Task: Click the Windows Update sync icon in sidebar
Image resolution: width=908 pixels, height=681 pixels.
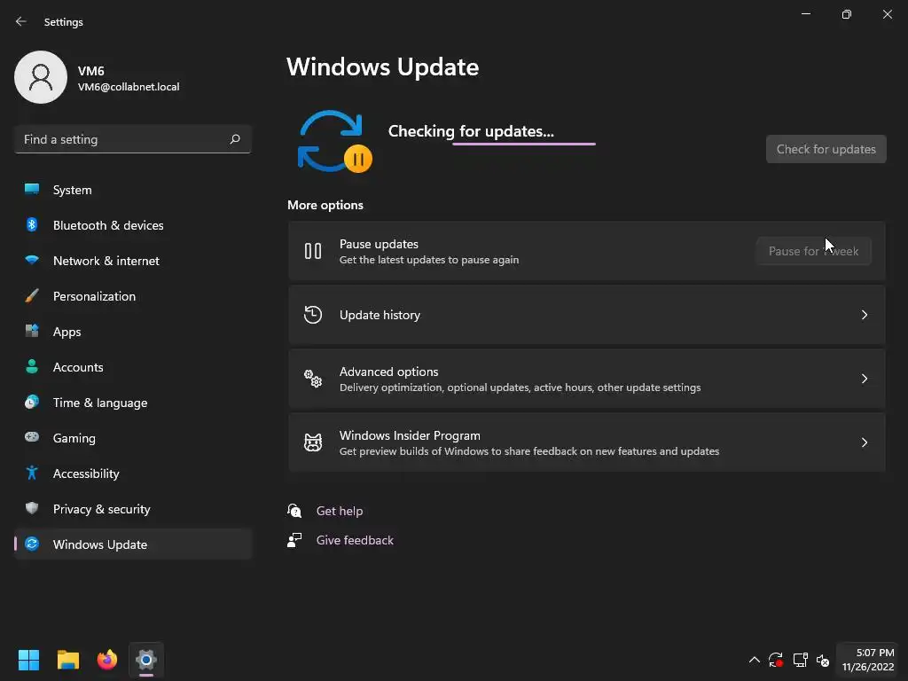Action: point(32,544)
